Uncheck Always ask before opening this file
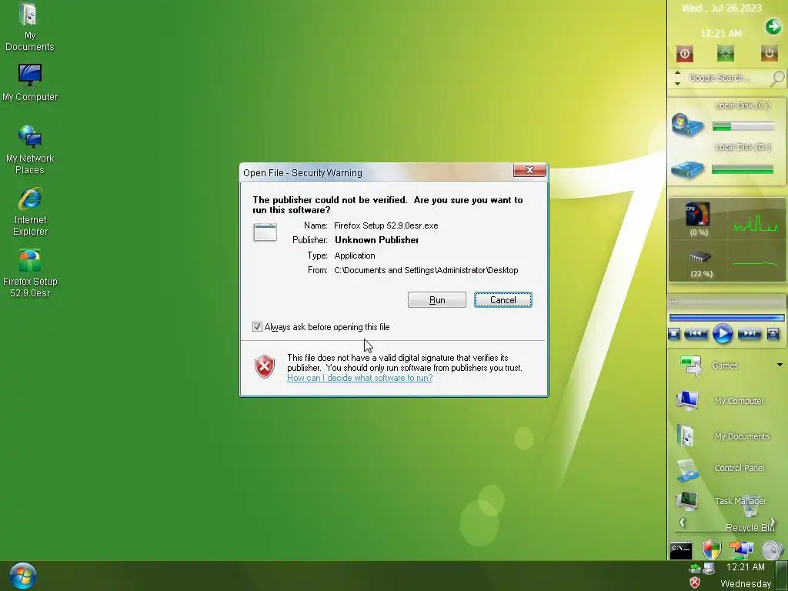Screen dimensions: 788x591 click(257, 326)
